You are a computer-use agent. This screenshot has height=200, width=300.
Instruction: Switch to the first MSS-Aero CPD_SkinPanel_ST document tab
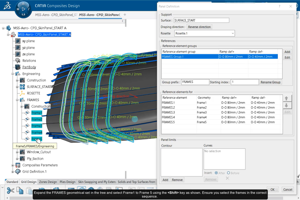56,15
